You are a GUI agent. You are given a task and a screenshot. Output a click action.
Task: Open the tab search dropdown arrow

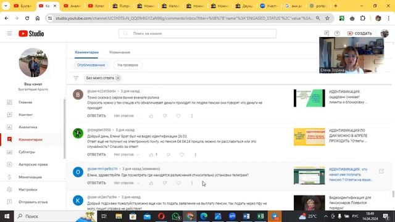click(6, 6)
